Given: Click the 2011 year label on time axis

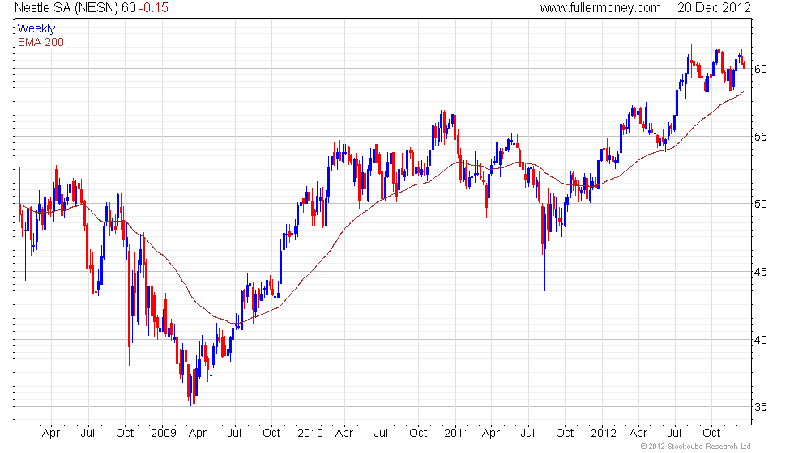Looking at the screenshot, I should [x=456, y=434].
